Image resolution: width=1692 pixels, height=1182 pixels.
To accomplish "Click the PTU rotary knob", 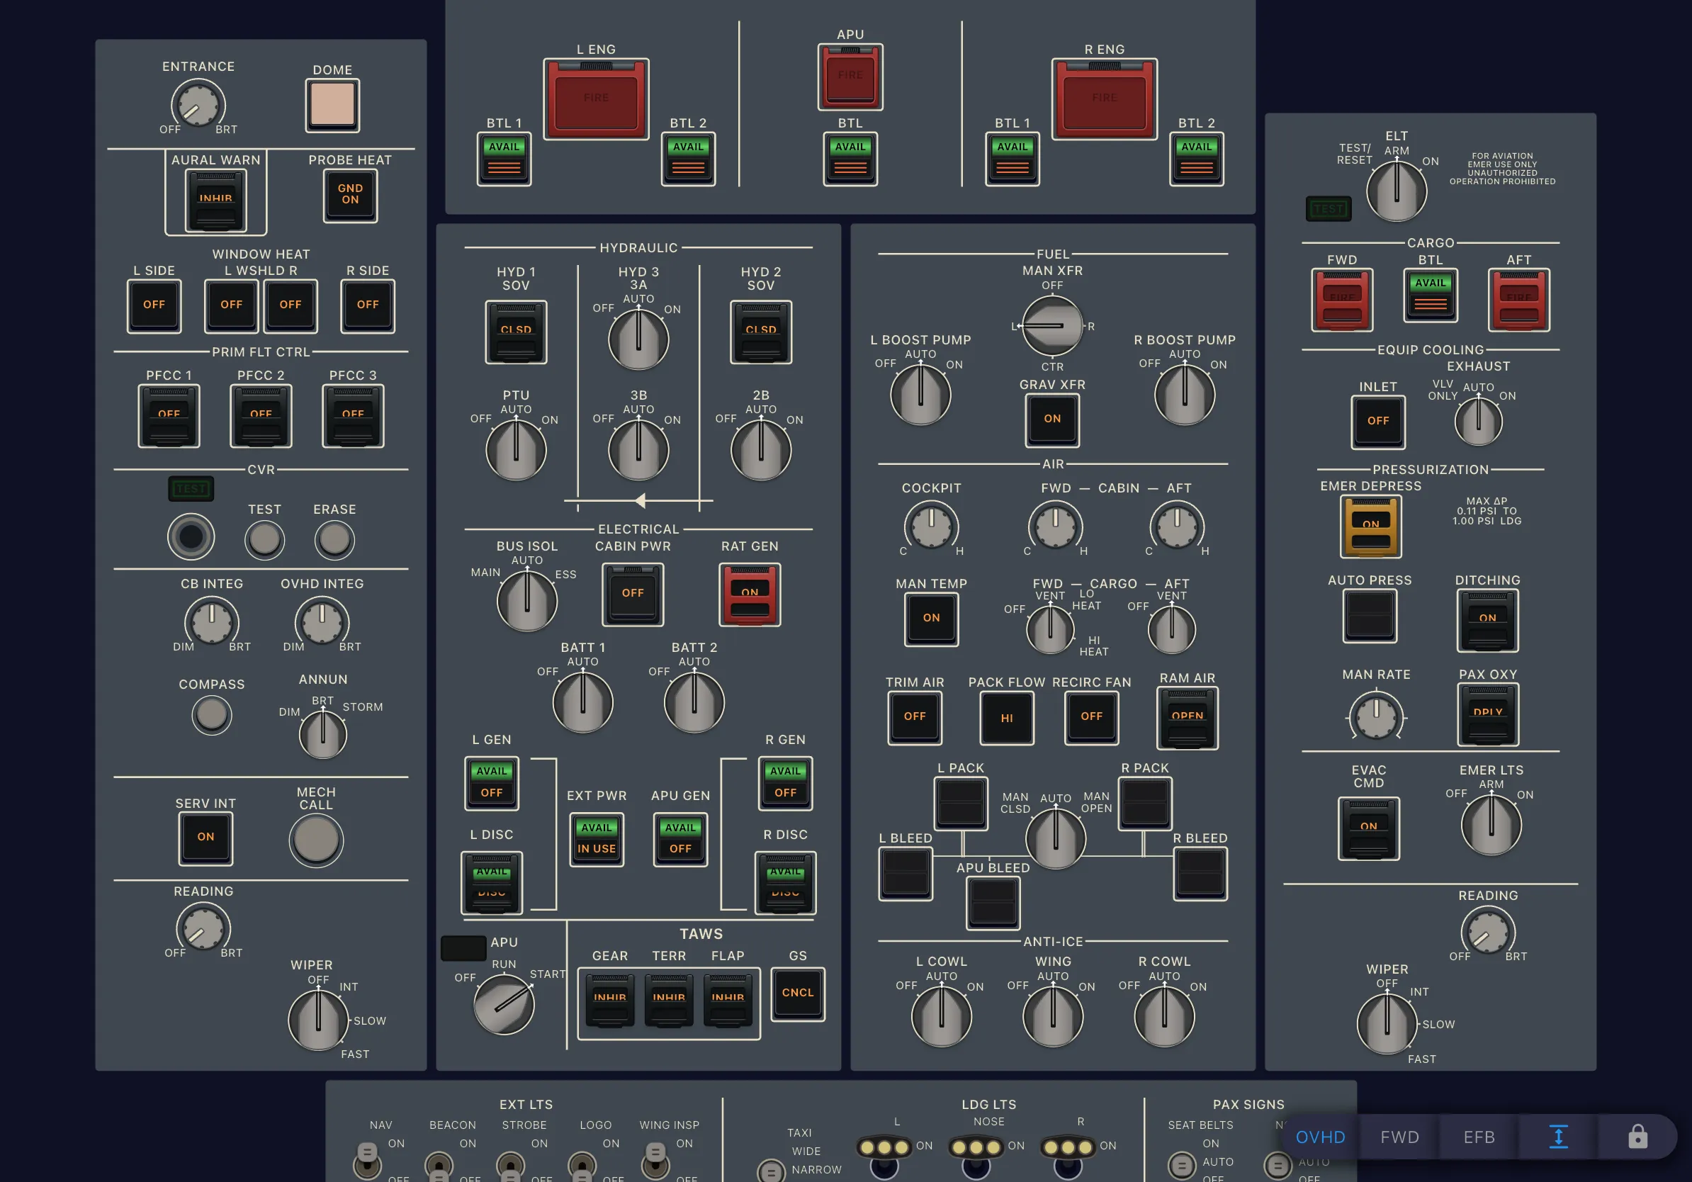I will [x=516, y=449].
